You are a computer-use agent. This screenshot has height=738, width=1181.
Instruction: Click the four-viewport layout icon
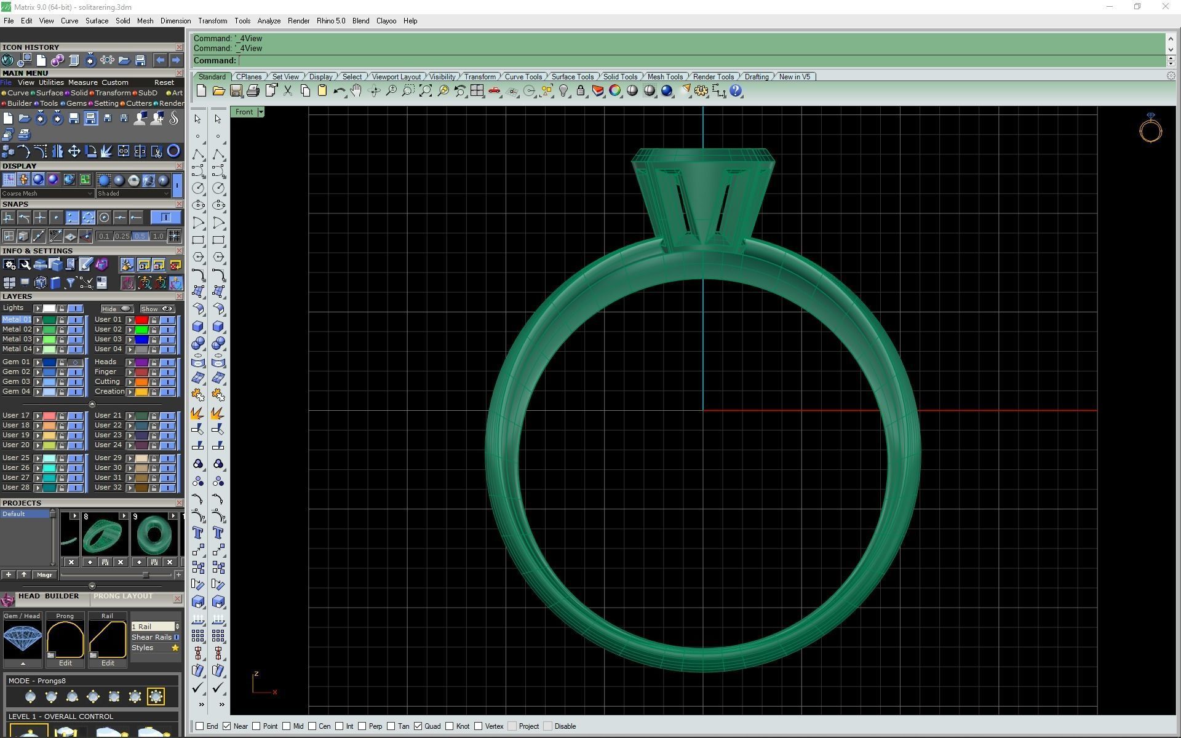tap(477, 91)
